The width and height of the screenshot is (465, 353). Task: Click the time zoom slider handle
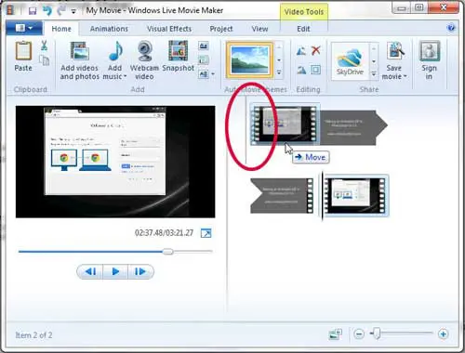point(377,333)
